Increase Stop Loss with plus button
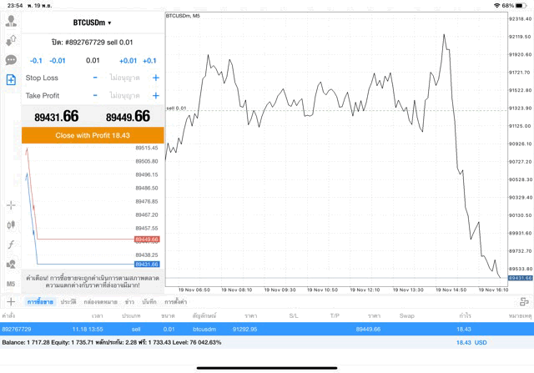The image size is (534, 373). (x=156, y=78)
